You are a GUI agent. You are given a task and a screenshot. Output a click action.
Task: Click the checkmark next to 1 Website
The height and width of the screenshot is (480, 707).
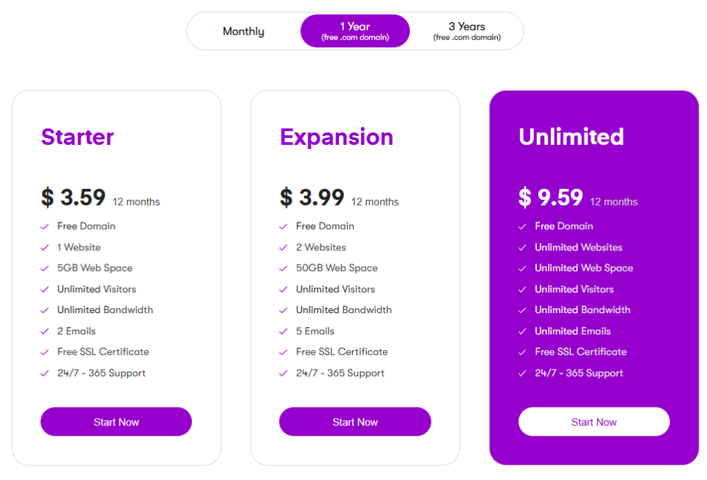click(43, 247)
